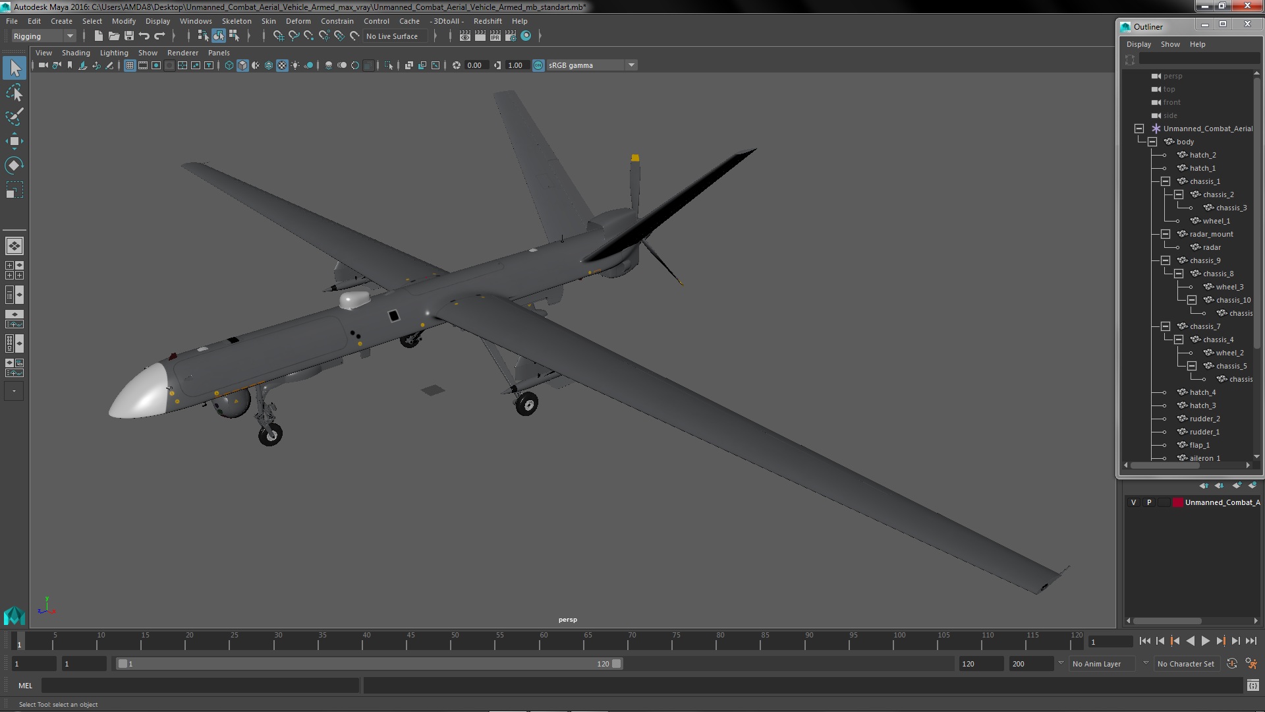The image size is (1265, 712).
Task: Collapse the chassis_1 node
Action: pos(1166,181)
